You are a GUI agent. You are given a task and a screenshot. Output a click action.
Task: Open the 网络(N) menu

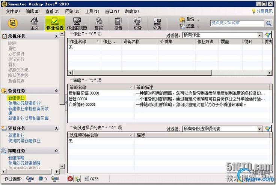(72, 11)
